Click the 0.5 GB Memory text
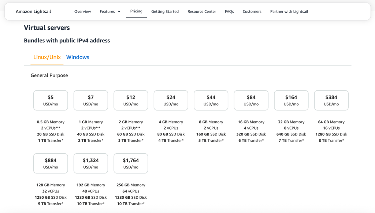The image size is (375, 213). pyautogui.click(x=51, y=122)
